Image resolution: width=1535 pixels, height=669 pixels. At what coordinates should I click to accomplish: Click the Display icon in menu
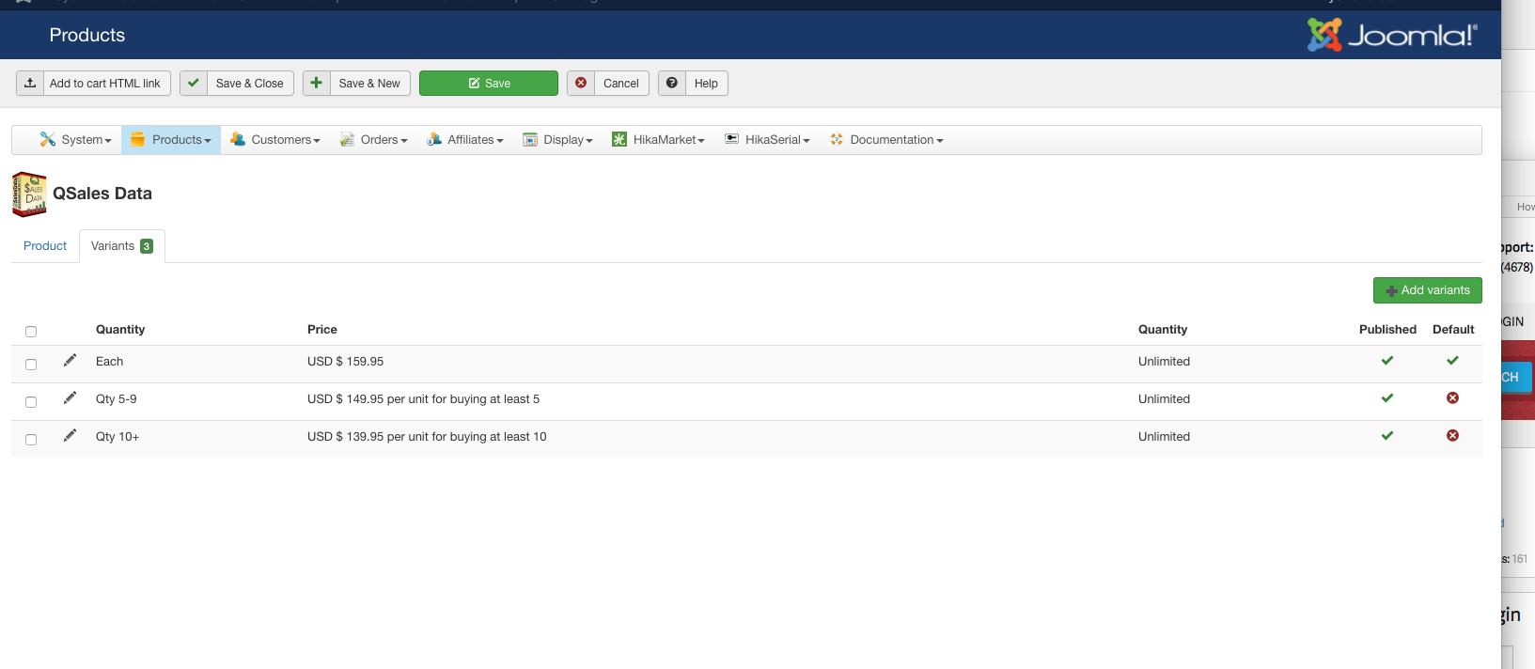tap(530, 139)
